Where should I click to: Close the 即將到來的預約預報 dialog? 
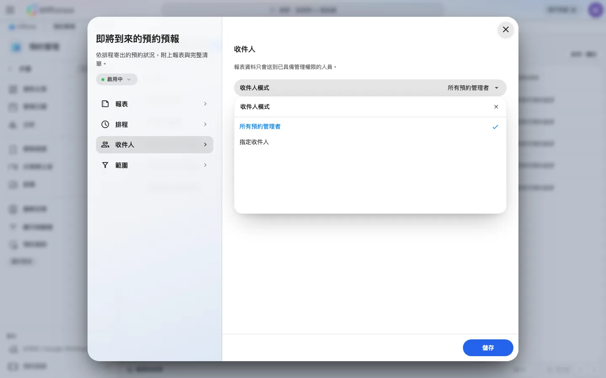[x=505, y=29]
